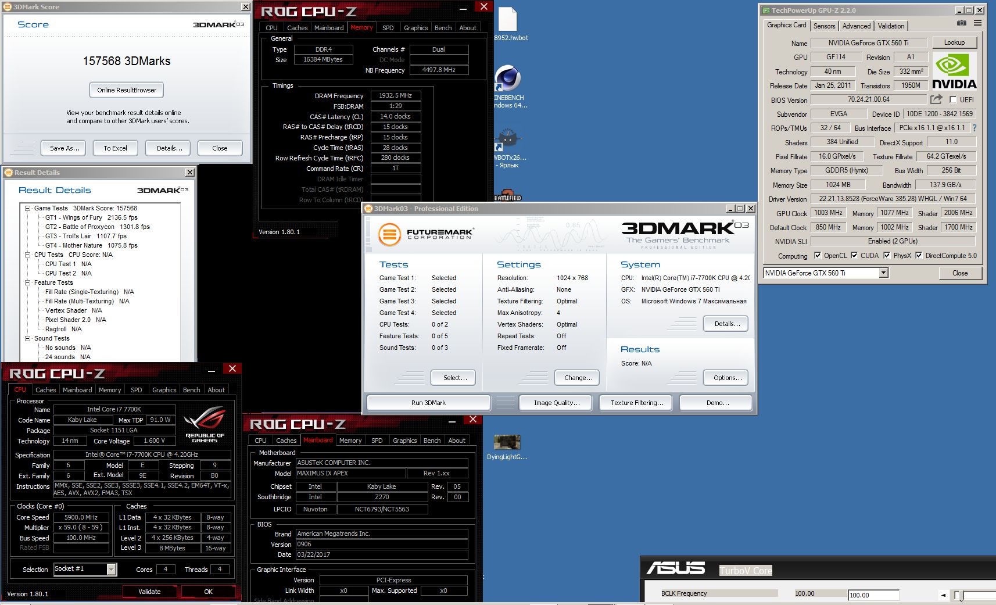Select GT4 - Mother Nature tree row

pyautogui.click(x=91, y=245)
